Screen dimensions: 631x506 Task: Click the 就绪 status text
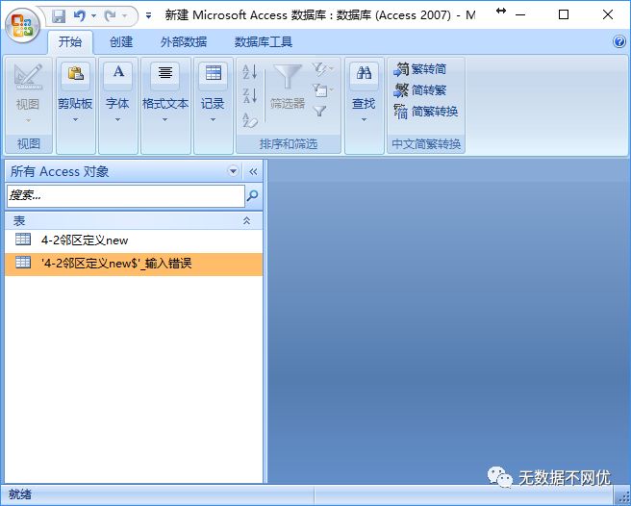(x=20, y=494)
